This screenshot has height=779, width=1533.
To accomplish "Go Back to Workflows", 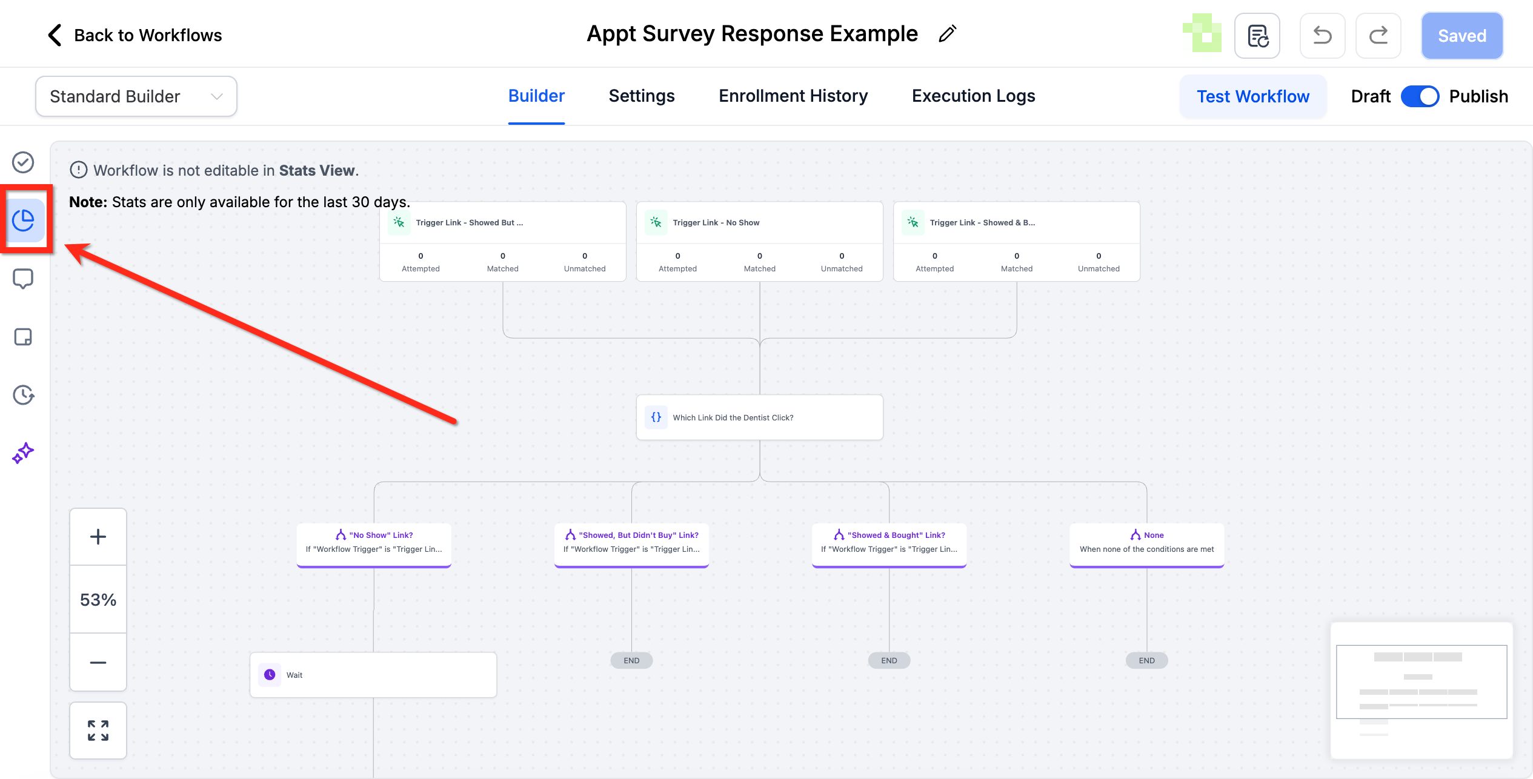I will (135, 35).
